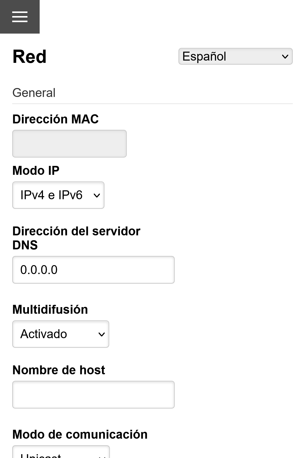Screen dimensions: 305x458
Task: Select the empty Nombre de host field
Action: pos(93,394)
